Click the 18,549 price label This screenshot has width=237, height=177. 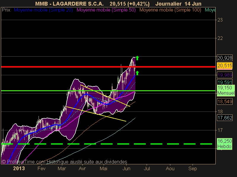click(225, 101)
